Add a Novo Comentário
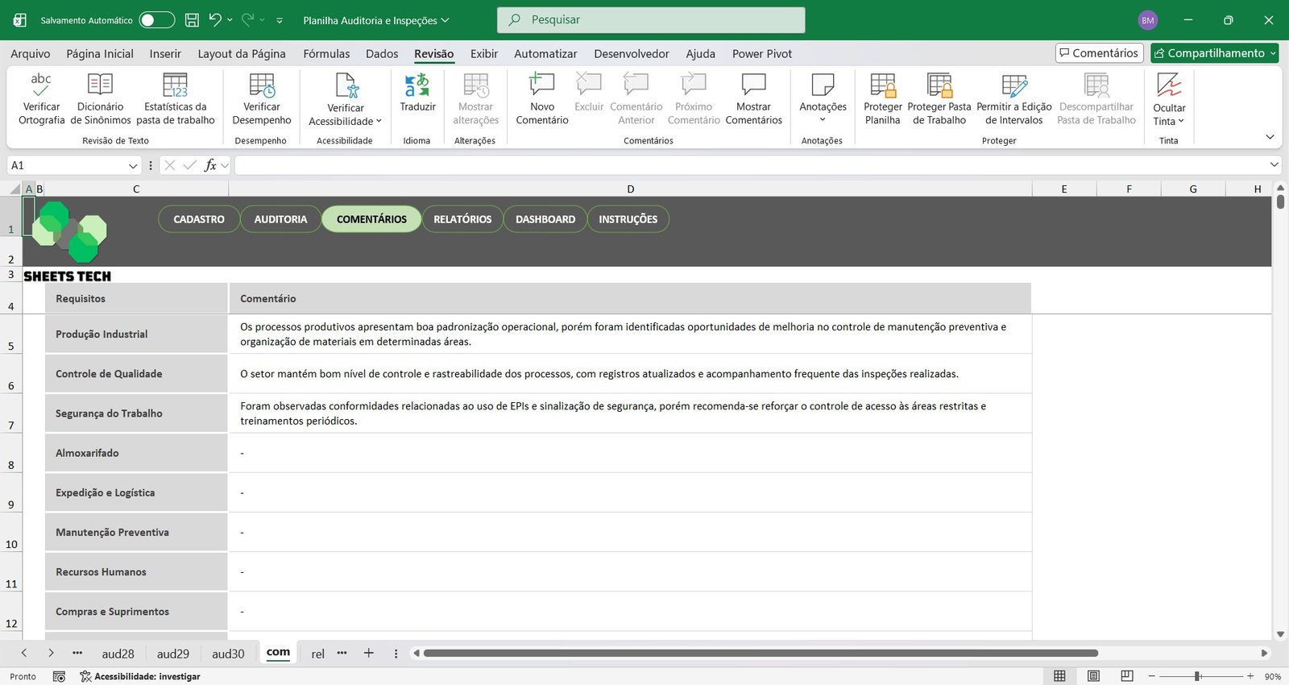1289x685 pixels. pyautogui.click(x=542, y=98)
